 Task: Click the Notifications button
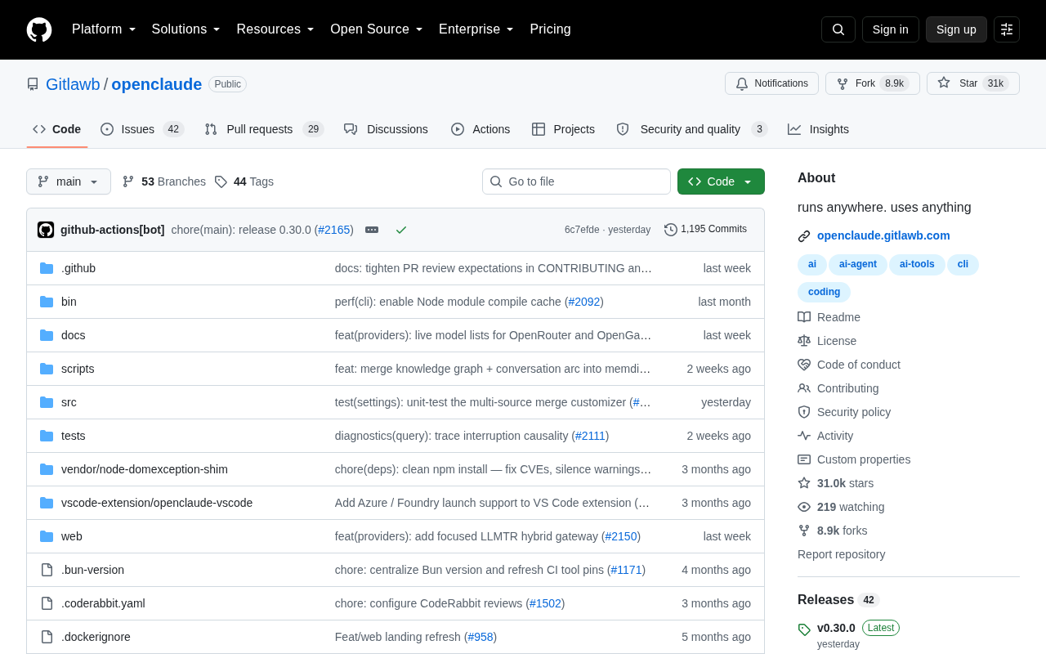click(771, 83)
